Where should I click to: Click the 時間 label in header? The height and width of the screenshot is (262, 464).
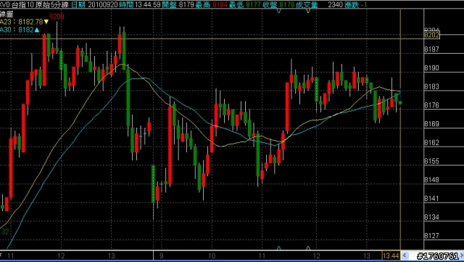tap(126, 5)
